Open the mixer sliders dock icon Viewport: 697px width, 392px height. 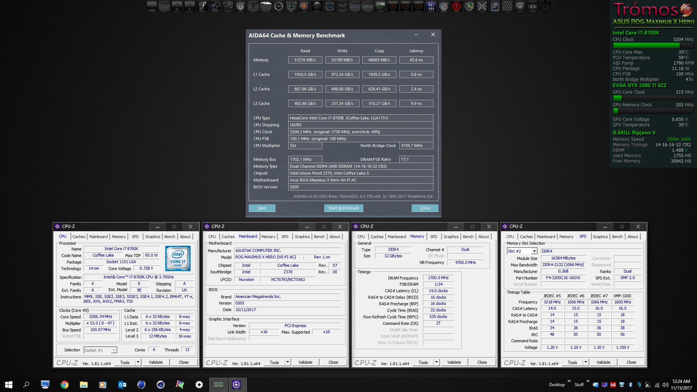tap(228, 6)
